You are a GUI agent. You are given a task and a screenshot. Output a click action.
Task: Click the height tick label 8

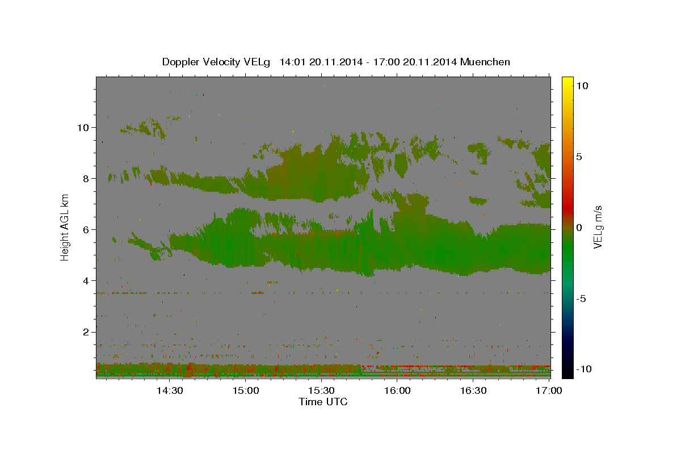(x=85, y=178)
